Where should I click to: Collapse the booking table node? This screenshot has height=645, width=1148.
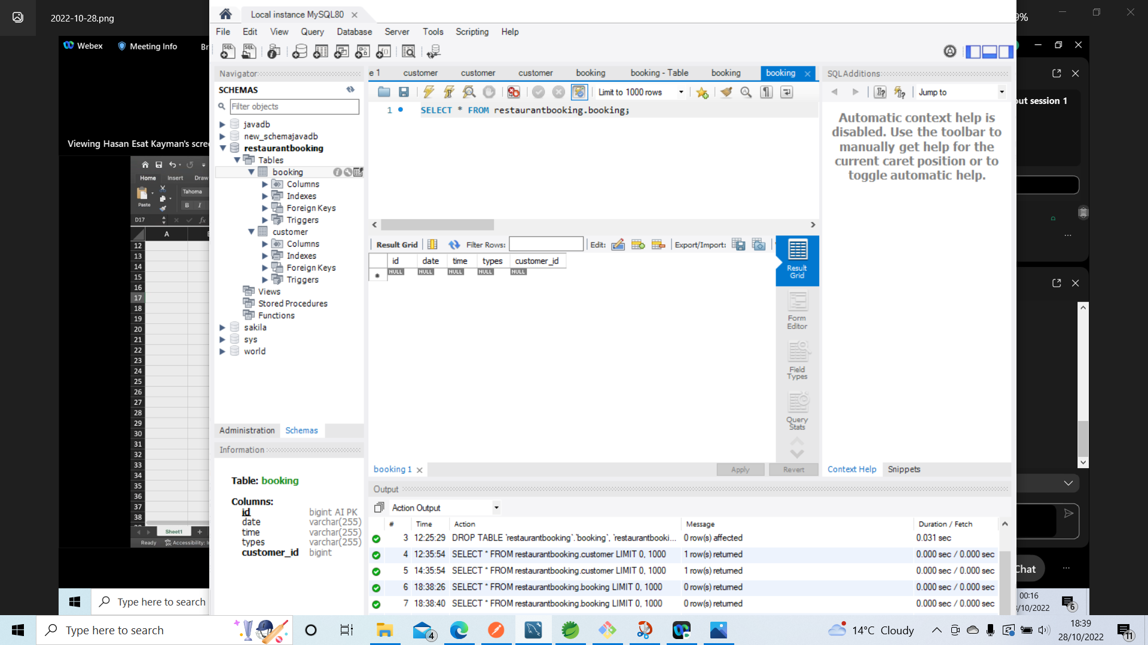click(x=251, y=172)
